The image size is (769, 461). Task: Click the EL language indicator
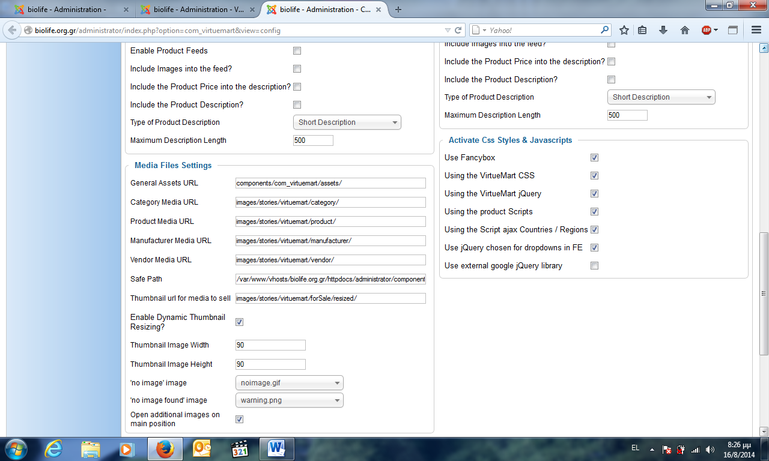pyautogui.click(x=635, y=448)
